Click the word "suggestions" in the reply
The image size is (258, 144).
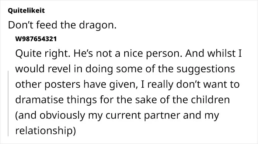(206, 69)
